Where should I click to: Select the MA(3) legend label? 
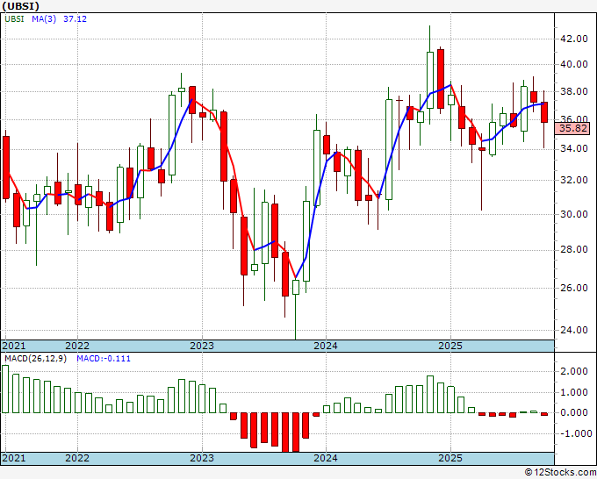44,18
